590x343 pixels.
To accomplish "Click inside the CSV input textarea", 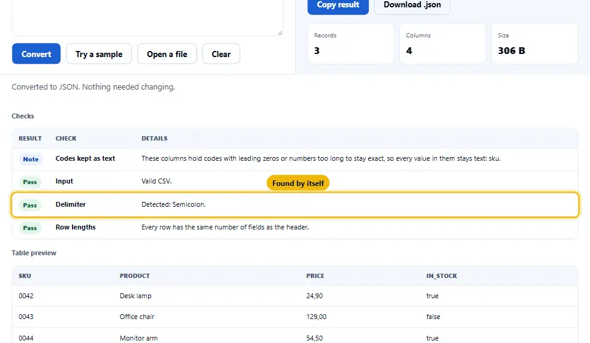I will coord(147,17).
